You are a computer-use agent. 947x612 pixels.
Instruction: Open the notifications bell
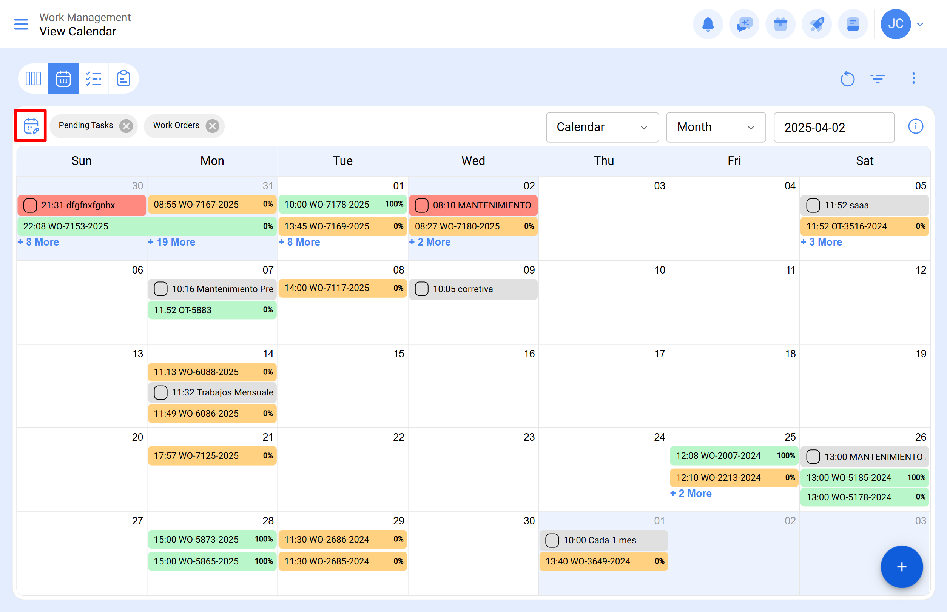(708, 24)
